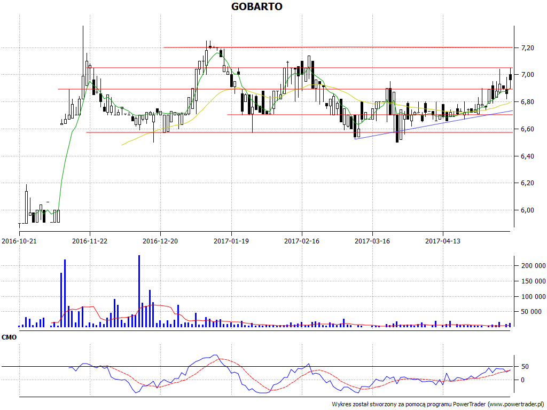Select the 2017-03-16 date label

coord(372,241)
